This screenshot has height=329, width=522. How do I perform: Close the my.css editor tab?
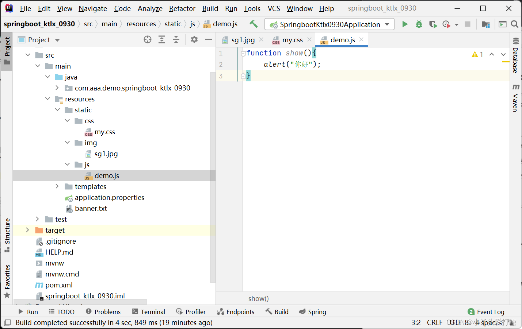pos(309,39)
